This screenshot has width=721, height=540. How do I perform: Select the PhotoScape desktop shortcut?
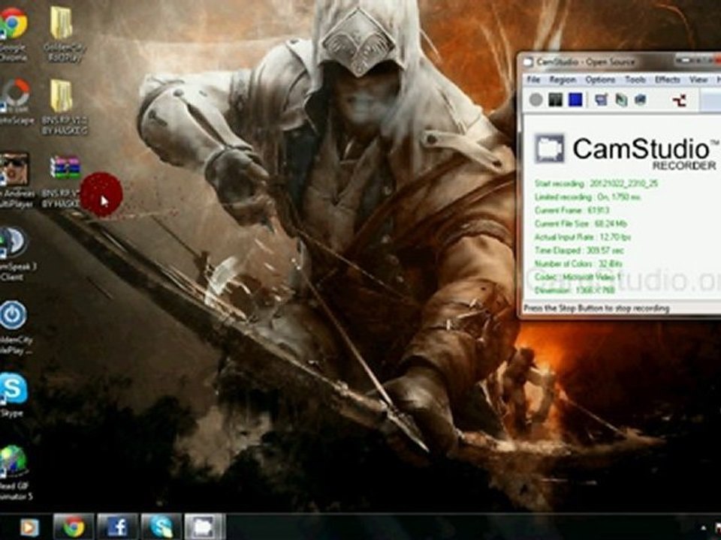click(x=16, y=101)
